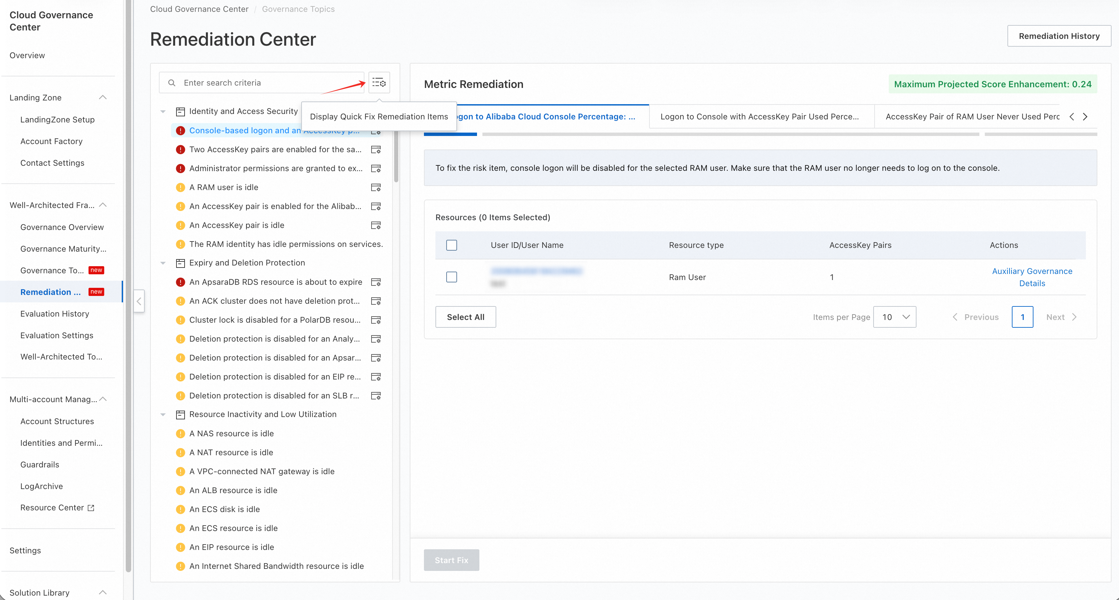Collapse the Identity and Access Security tree group
The image size is (1119, 600).
tap(163, 112)
